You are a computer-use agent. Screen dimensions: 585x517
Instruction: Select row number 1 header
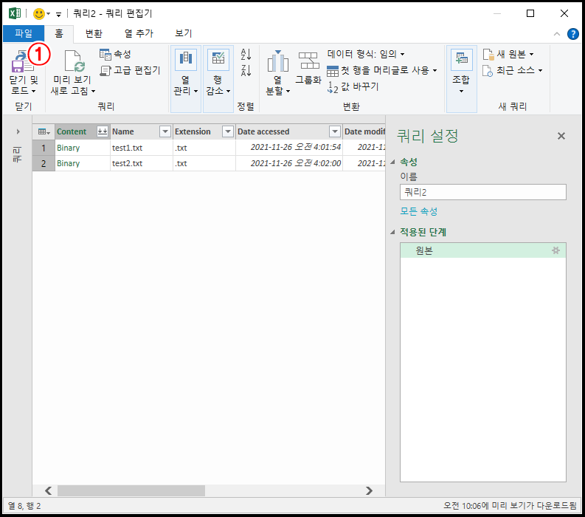coord(44,148)
